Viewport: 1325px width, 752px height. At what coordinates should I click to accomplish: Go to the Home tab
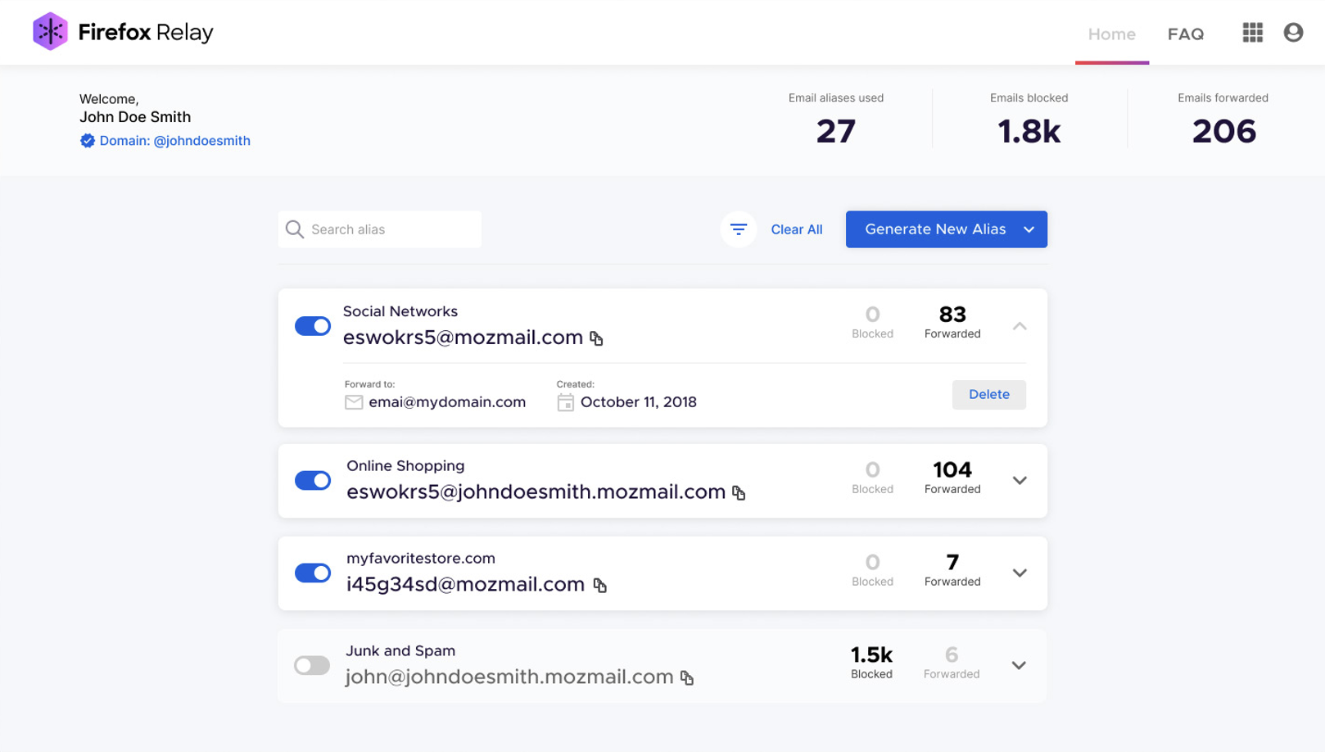pyautogui.click(x=1111, y=34)
